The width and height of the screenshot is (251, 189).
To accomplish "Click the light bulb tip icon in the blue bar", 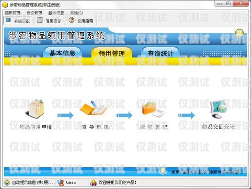I will tap(162, 171).
